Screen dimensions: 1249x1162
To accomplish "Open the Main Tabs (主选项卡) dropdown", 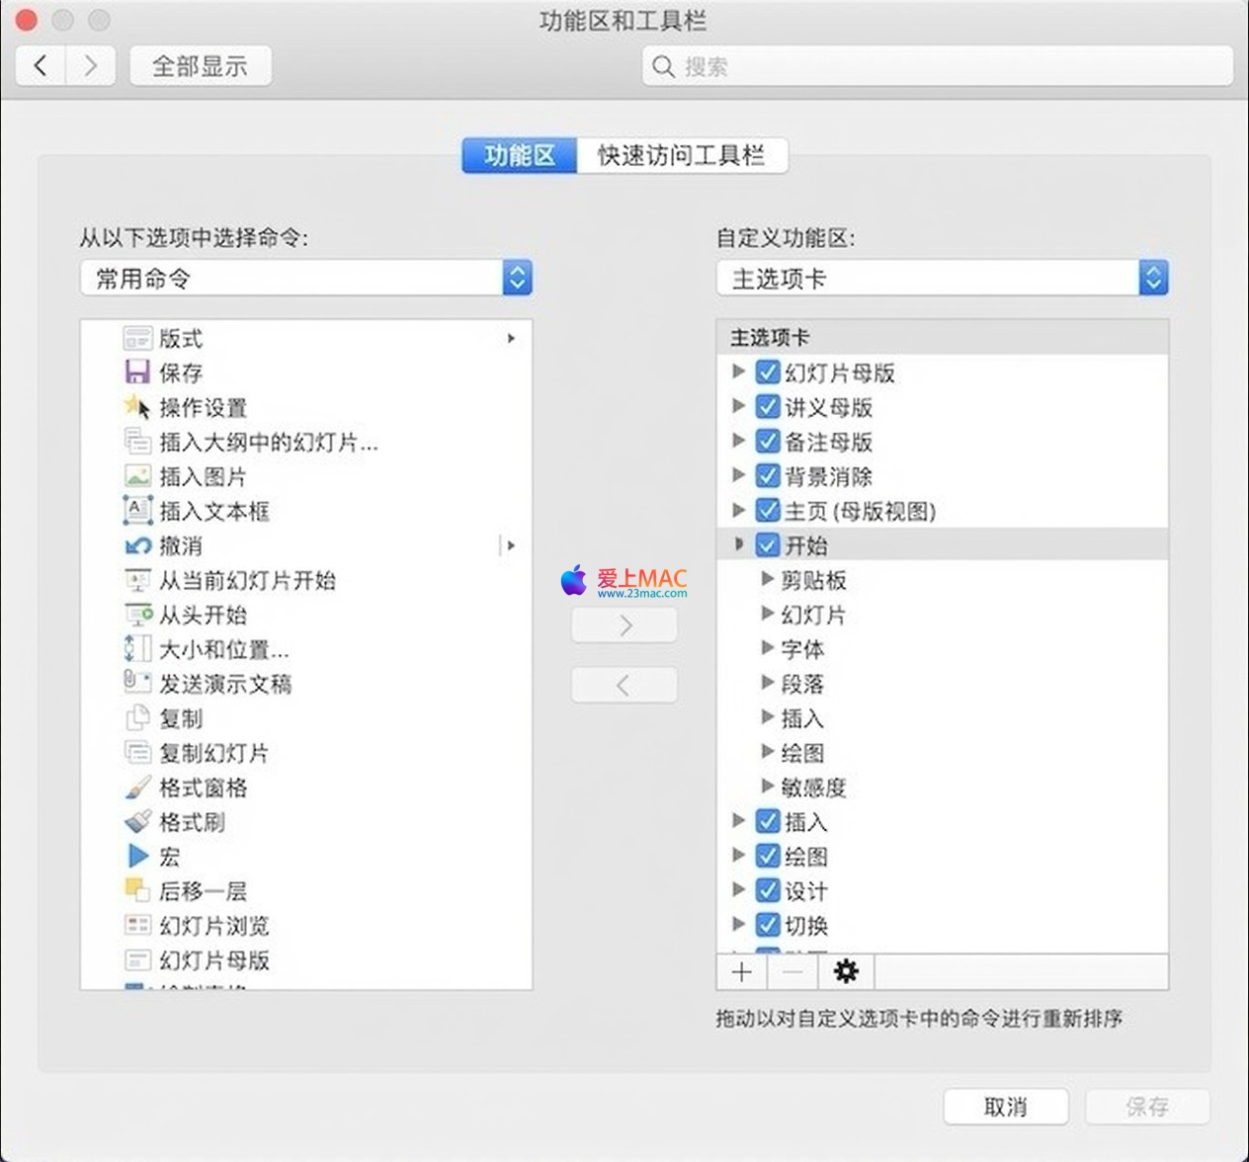I will point(1153,279).
